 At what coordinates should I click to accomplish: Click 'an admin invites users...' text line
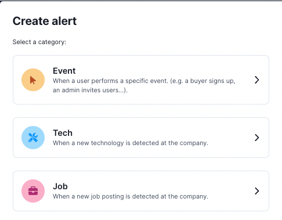point(90,90)
